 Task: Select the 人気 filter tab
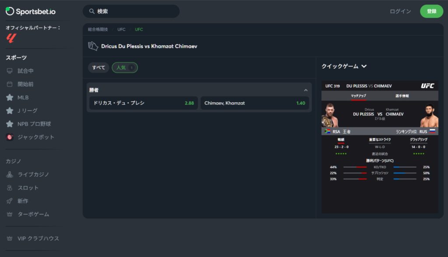pyautogui.click(x=125, y=68)
